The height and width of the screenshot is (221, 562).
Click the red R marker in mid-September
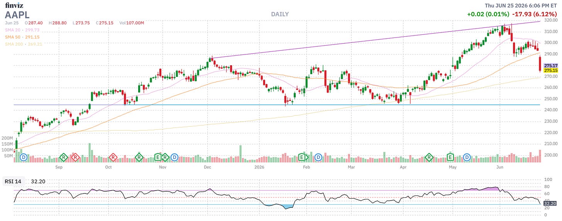(75, 157)
